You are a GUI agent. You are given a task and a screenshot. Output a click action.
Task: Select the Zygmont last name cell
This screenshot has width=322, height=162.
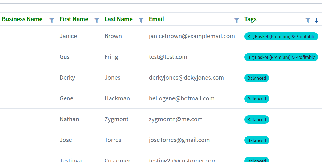125,119
